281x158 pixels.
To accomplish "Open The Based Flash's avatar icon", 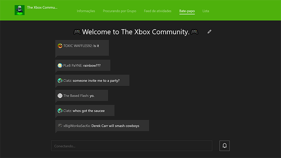I will coord(60,96).
